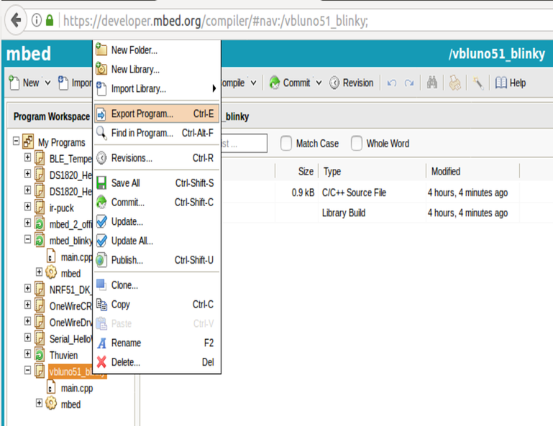
Task: Click the filter list input field
Action: tap(244, 144)
